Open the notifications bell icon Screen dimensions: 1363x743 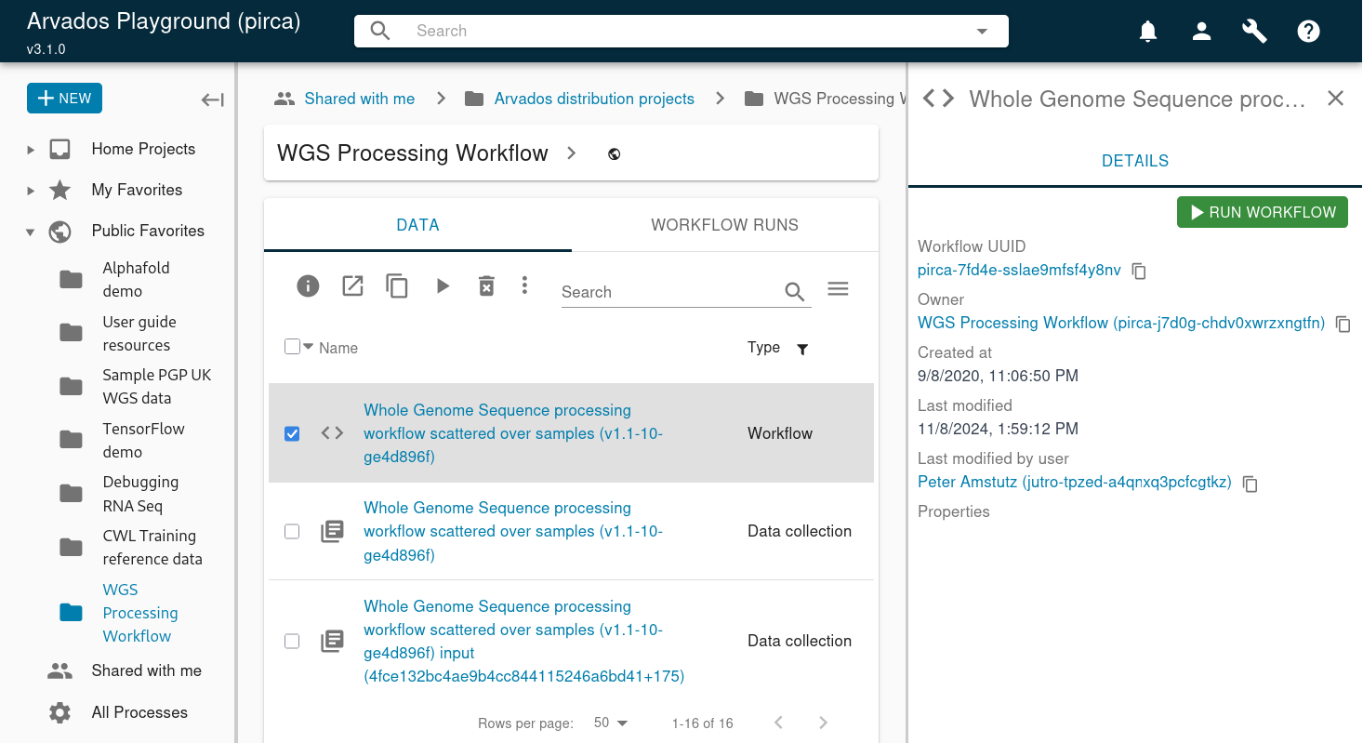[x=1148, y=32]
